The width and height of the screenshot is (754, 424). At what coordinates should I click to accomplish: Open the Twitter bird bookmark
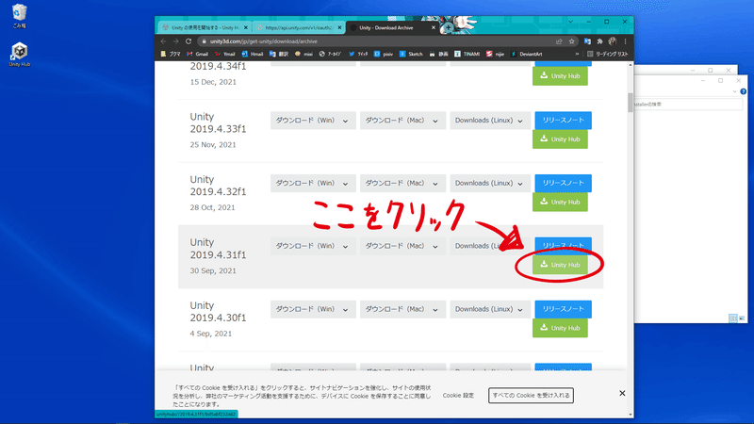358,55
